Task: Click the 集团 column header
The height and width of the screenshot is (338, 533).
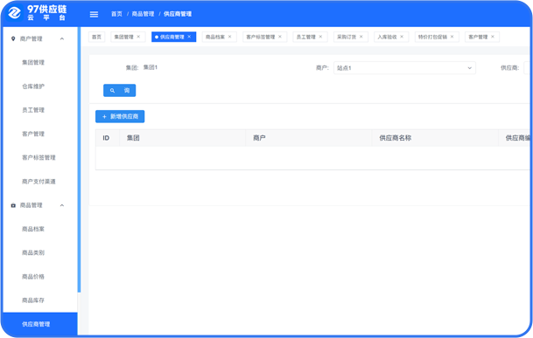Action: coord(183,138)
